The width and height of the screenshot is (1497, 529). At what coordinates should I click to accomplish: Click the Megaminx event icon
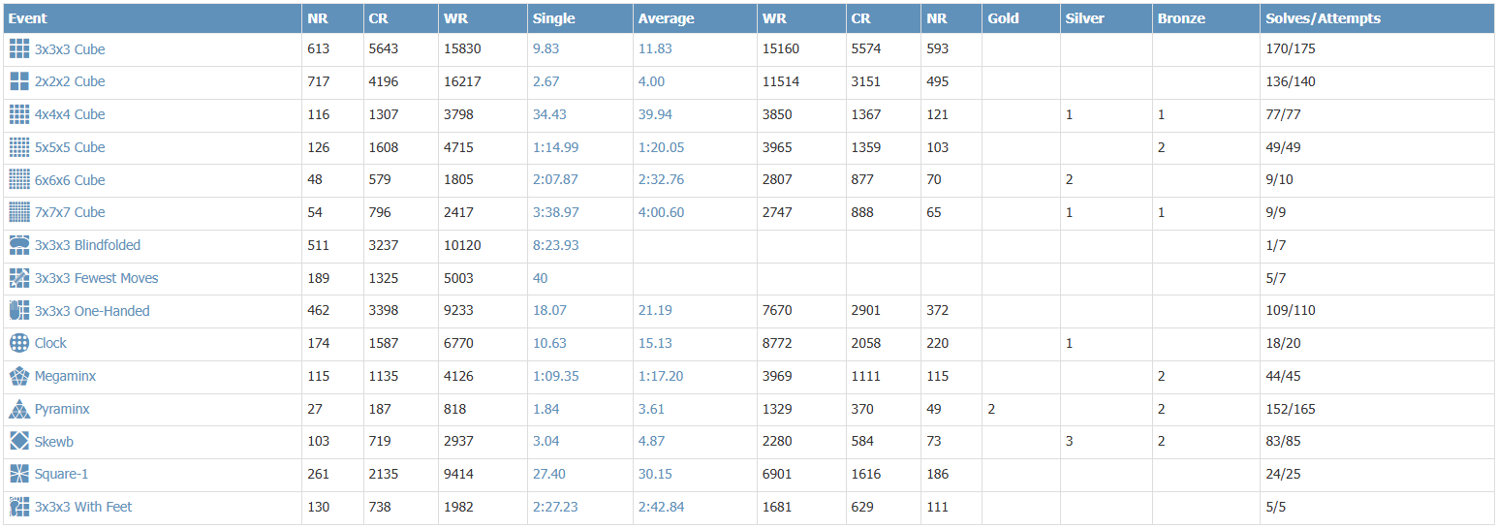[x=19, y=376]
